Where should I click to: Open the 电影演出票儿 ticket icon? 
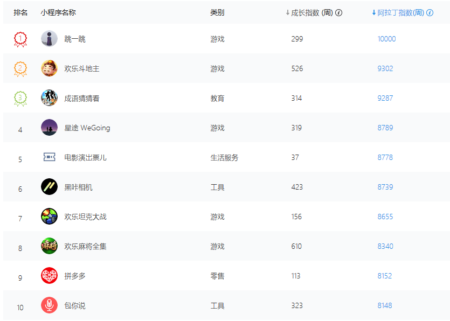pyautogui.click(x=49, y=157)
